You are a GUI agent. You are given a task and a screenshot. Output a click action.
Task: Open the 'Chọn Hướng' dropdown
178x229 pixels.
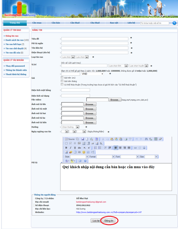coord(71,127)
